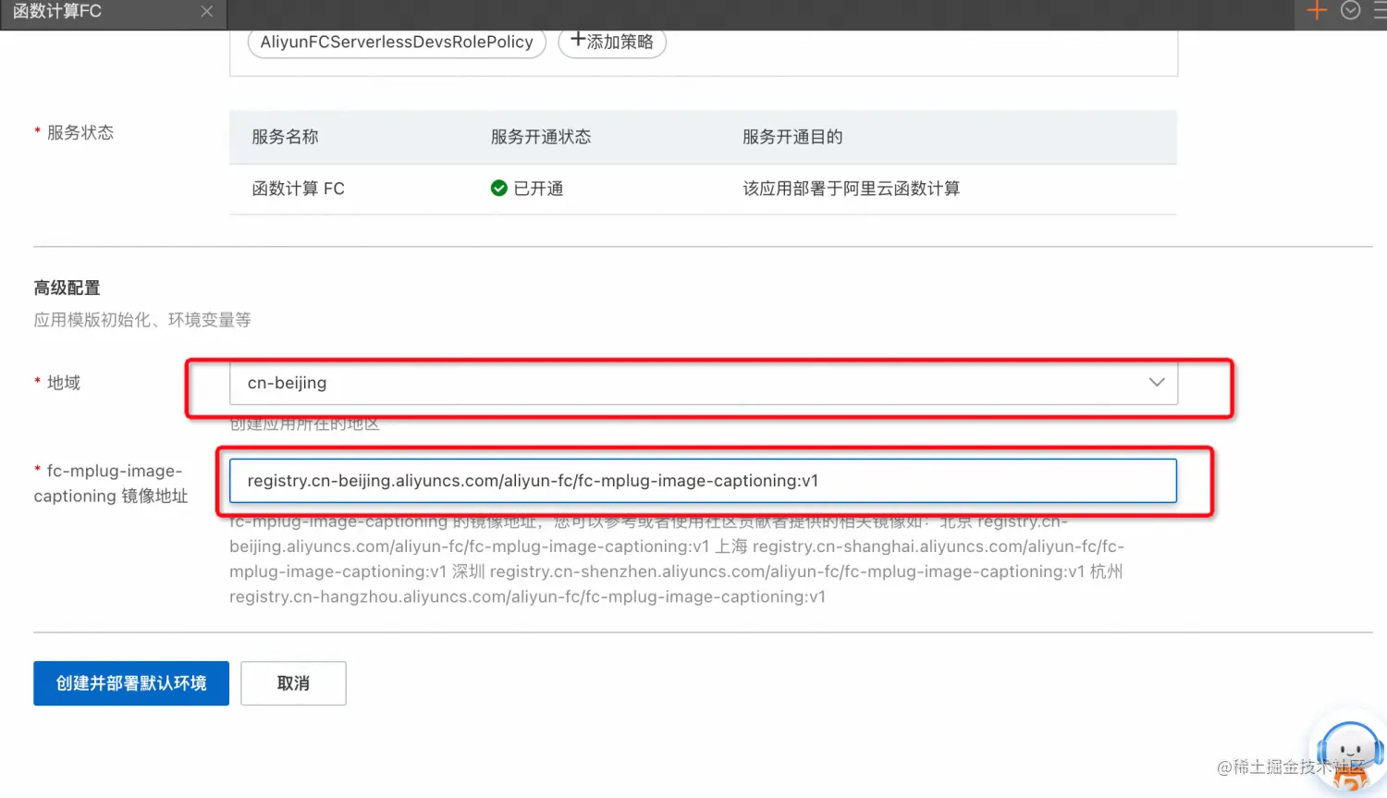Select the 函数计算 FC service name cell
This screenshot has height=798, width=1387.
tap(298, 189)
